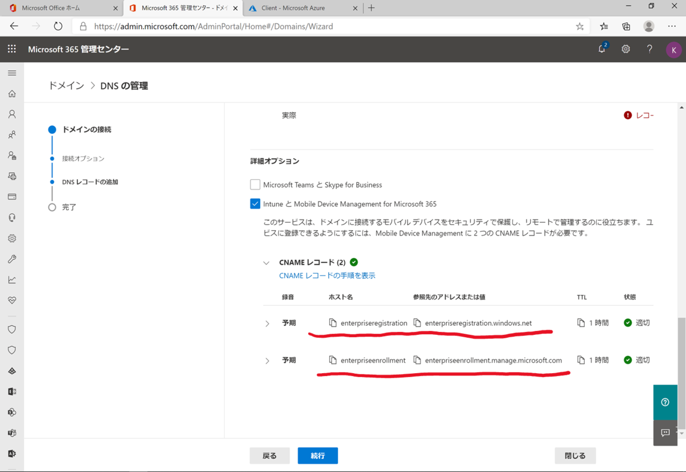The width and height of the screenshot is (686, 472).
Task: Open browser collections icon
Action: [x=627, y=26]
